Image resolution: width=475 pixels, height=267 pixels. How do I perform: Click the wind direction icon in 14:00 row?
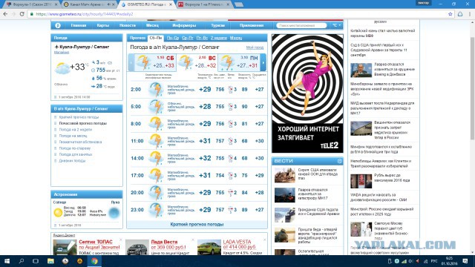[230, 158]
